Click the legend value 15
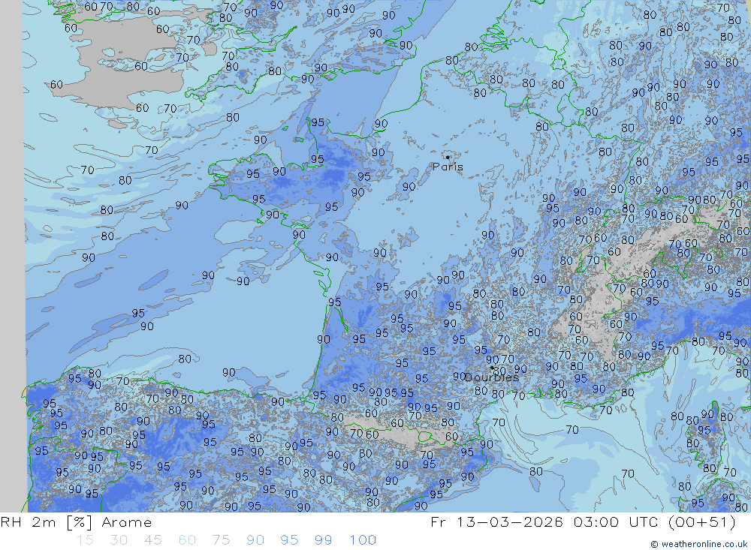 click(86, 540)
